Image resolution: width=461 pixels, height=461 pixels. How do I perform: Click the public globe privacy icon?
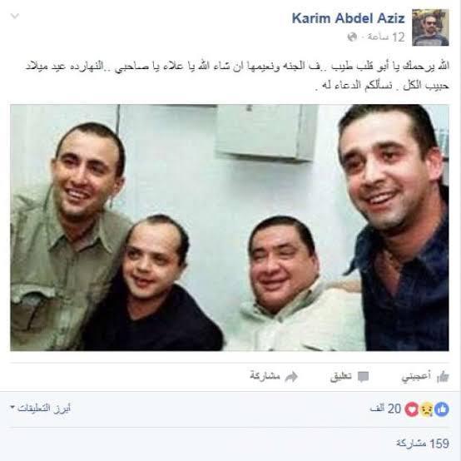click(352, 37)
